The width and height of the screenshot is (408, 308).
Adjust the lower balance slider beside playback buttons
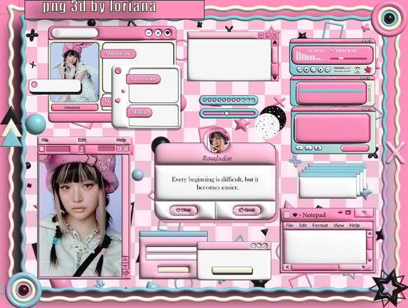342,71
